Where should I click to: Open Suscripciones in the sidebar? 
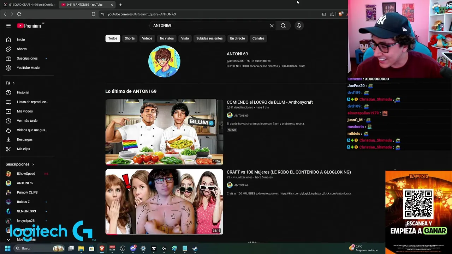pos(27,58)
